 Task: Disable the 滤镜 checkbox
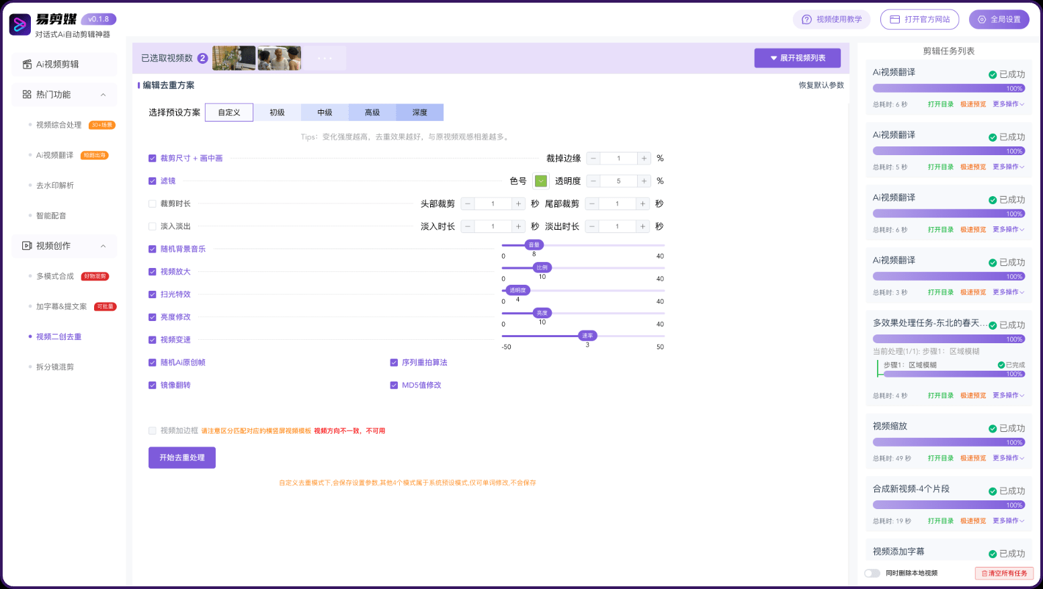click(x=152, y=181)
